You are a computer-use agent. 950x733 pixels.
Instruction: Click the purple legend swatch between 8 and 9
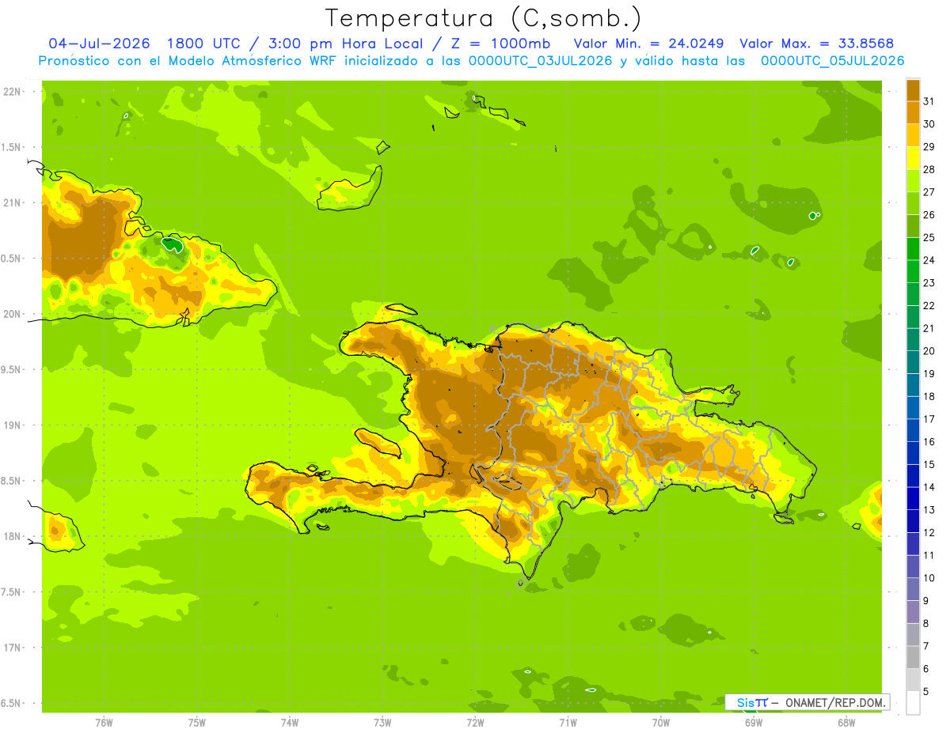coord(913,612)
